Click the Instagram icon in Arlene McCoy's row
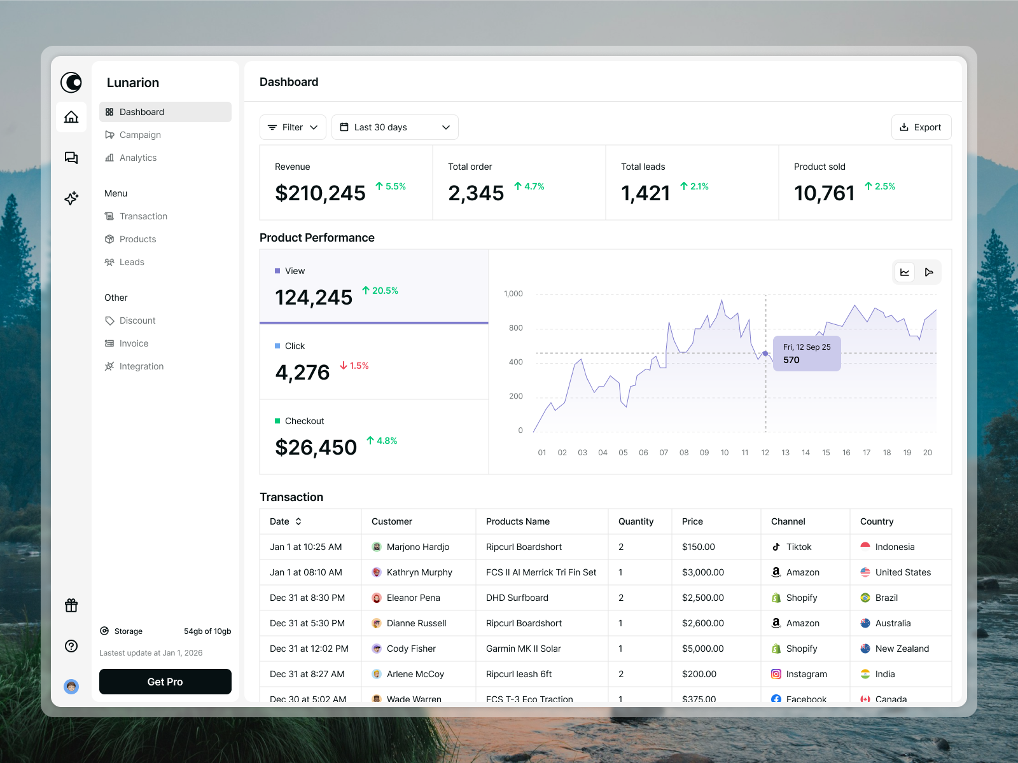This screenshot has width=1018, height=763. click(x=776, y=674)
